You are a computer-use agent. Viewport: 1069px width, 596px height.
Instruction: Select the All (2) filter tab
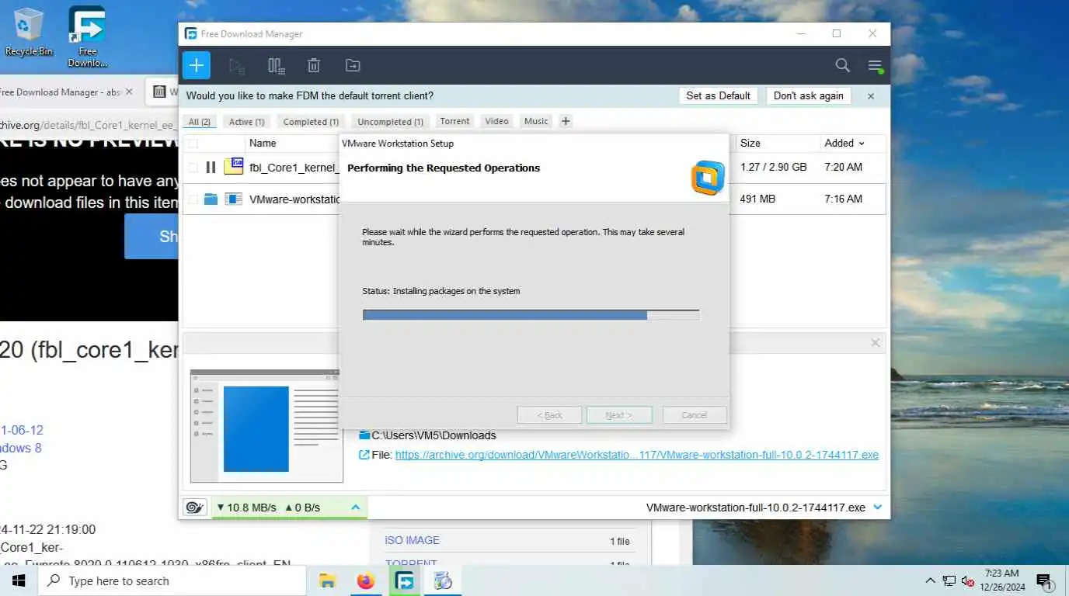coord(200,121)
